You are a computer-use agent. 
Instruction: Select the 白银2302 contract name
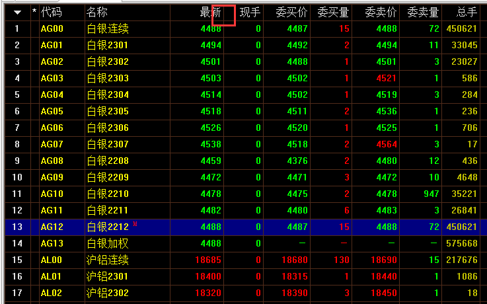(108, 62)
